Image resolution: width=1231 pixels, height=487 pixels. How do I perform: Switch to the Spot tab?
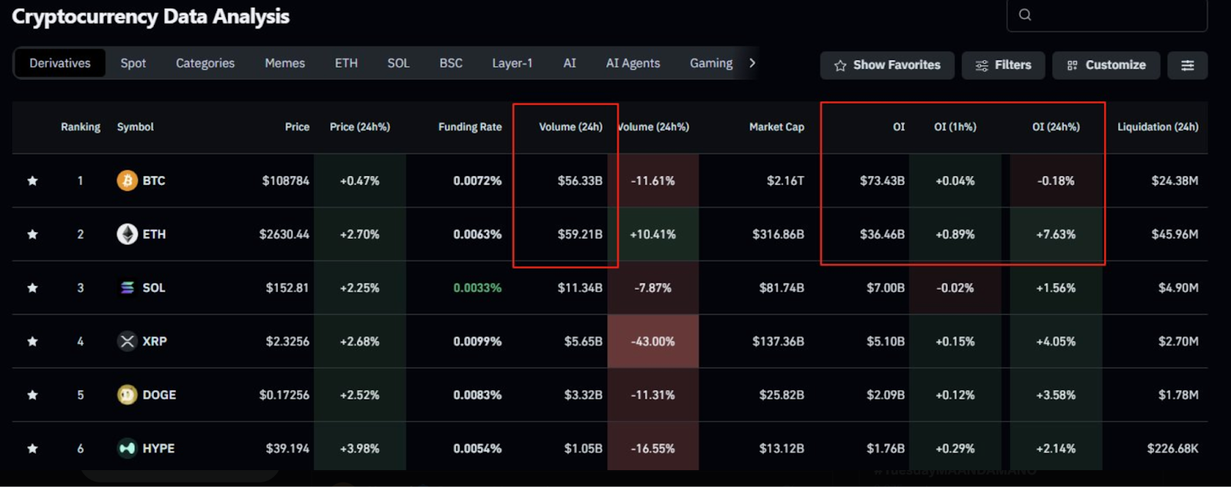[133, 63]
